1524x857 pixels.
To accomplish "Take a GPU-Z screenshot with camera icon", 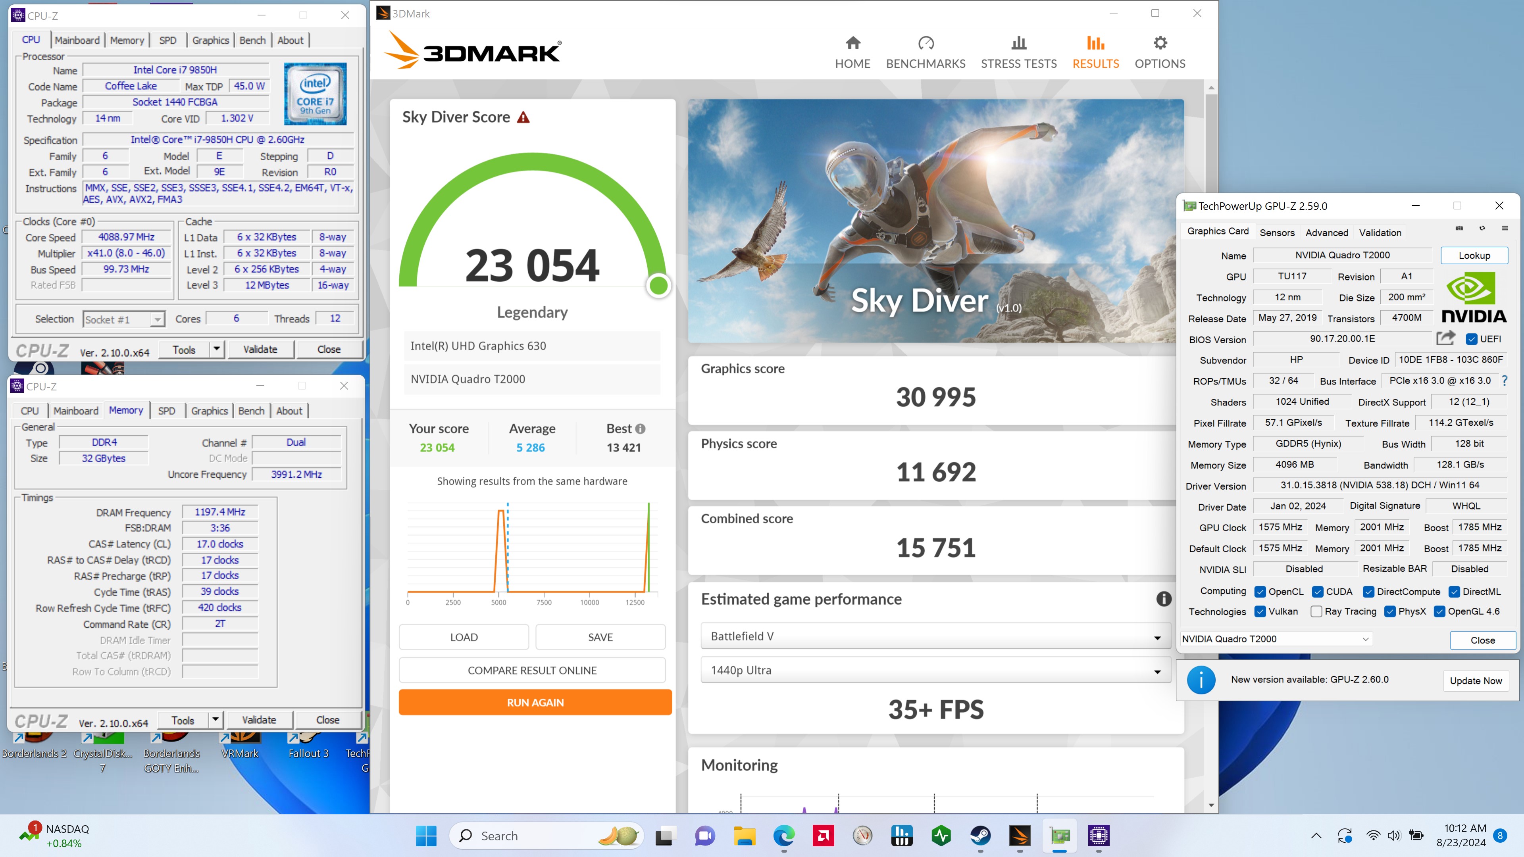I will pyautogui.click(x=1459, y=228).
